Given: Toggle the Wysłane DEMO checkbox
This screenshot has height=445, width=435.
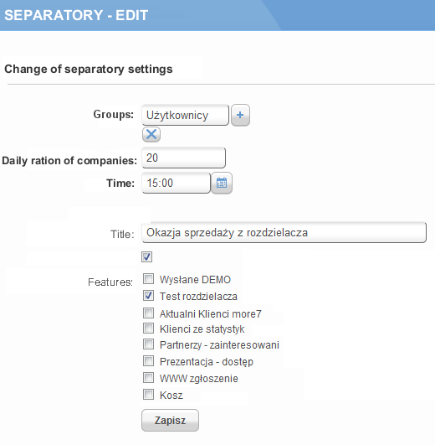Looking at the screenshot, I should (x=148, y=279).
